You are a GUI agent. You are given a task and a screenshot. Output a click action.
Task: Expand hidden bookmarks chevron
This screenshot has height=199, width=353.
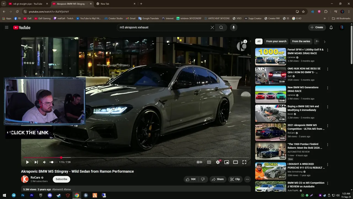[325, 19]
